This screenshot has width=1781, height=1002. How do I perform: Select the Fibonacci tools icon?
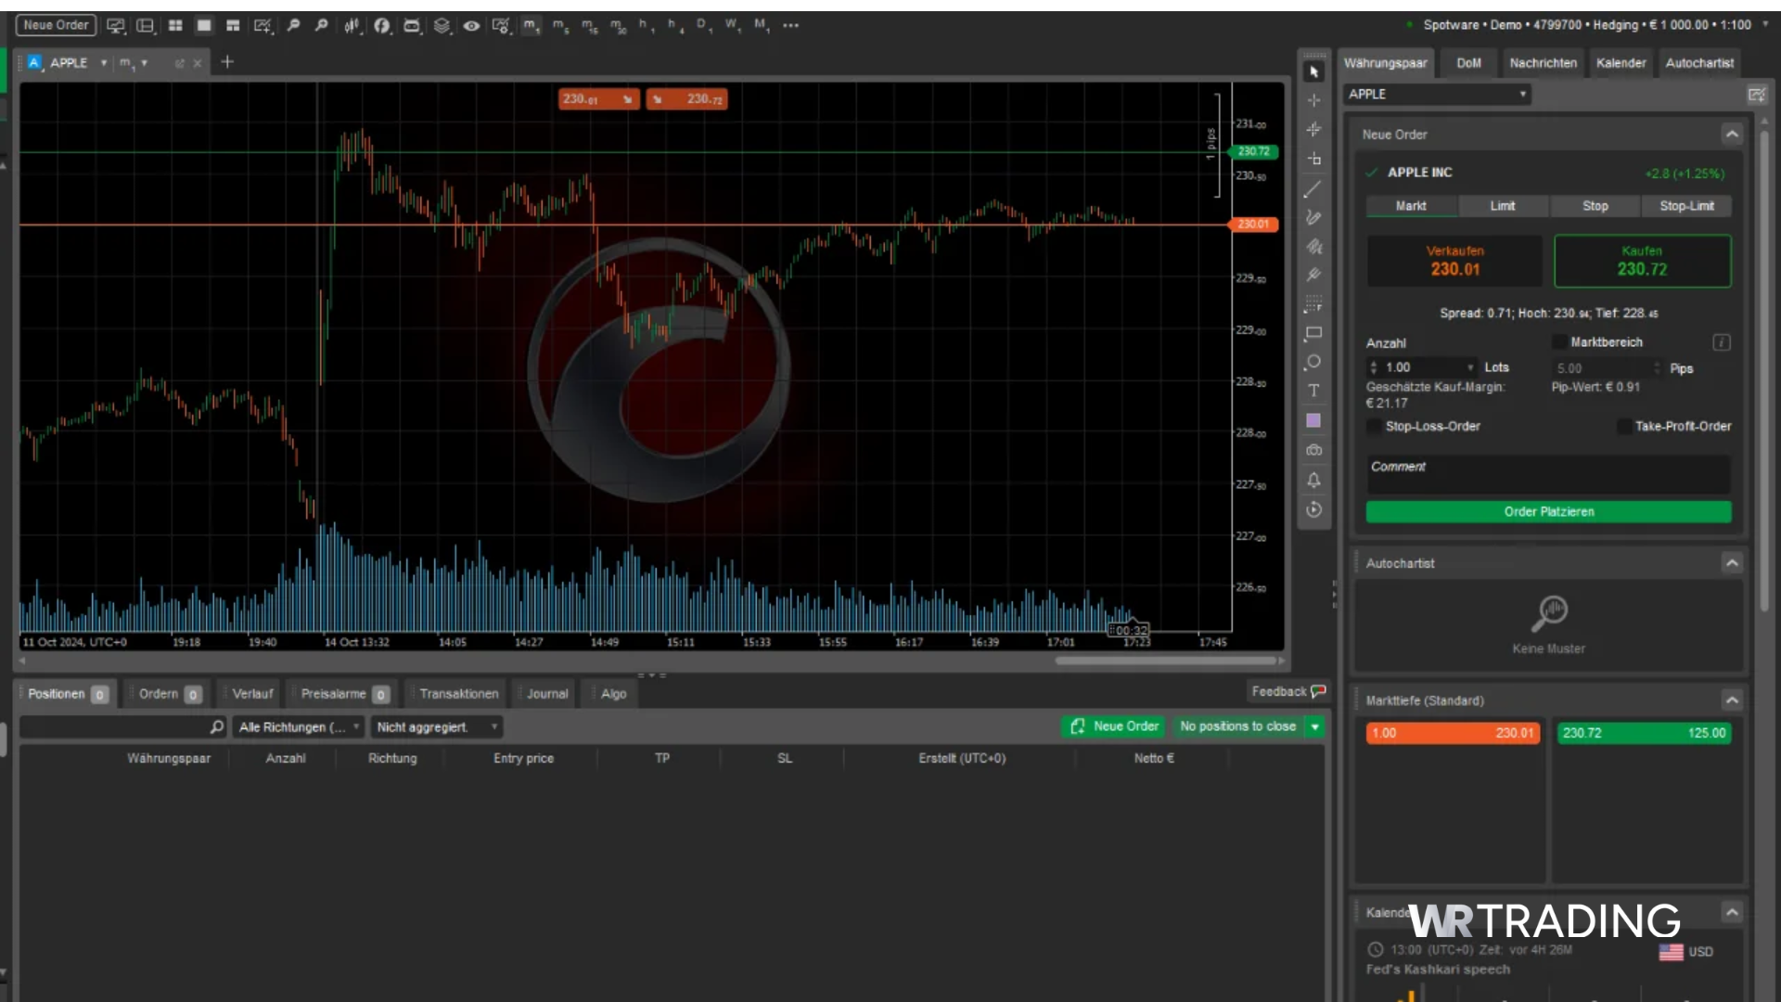(1313, 303)
